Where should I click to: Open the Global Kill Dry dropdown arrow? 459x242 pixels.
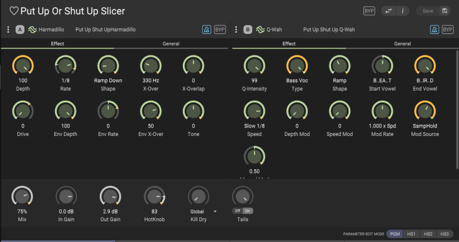pos(215,212)
